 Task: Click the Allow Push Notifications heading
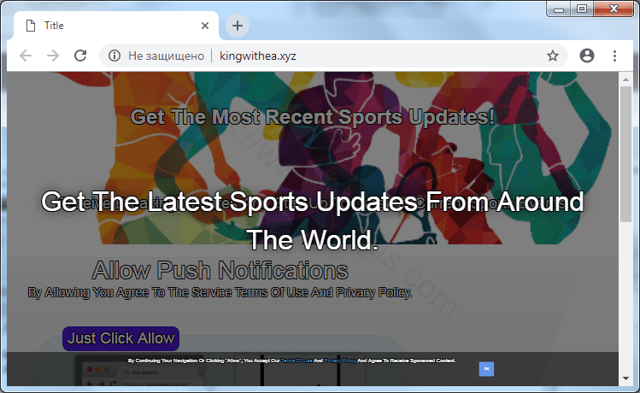tap(220, 271)
